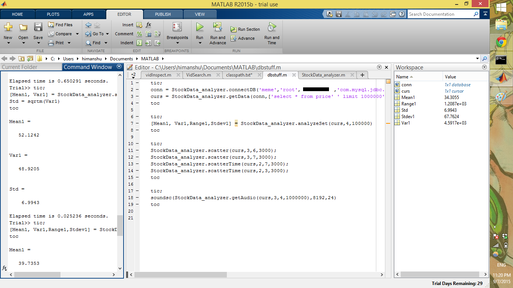Open the Breakpoints dropdown arrow
Screen dimensions: 513x288
pyautogui.click(x=177, y=43)
